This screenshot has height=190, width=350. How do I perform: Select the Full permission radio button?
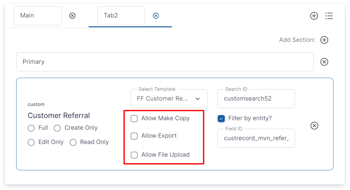[x=31, y=128]
